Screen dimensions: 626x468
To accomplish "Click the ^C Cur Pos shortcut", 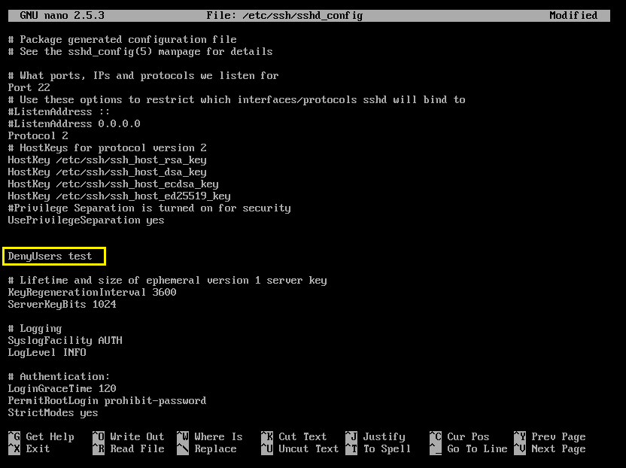I will pyautogui.click(x=459, y=436).
